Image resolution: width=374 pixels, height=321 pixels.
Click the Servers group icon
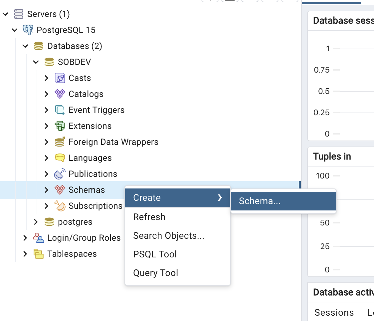pyautogui.click(x=19, y=14)
